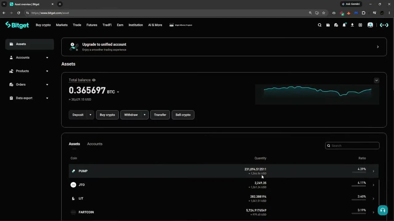Click the Buy crypto button
The width and height of the screenshot is (394, 221).
pyautogui.click(x=107, y=115)
